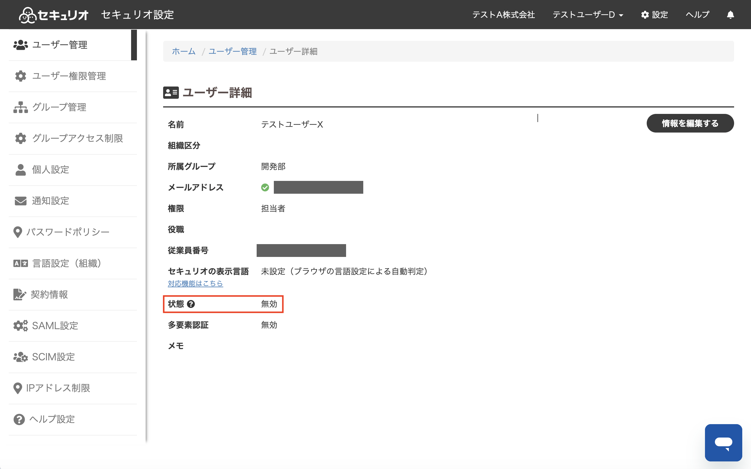This screenshot has width=751, height=469.
Task: Click the envelope icon for 通知設定
Action: (20, 201)
